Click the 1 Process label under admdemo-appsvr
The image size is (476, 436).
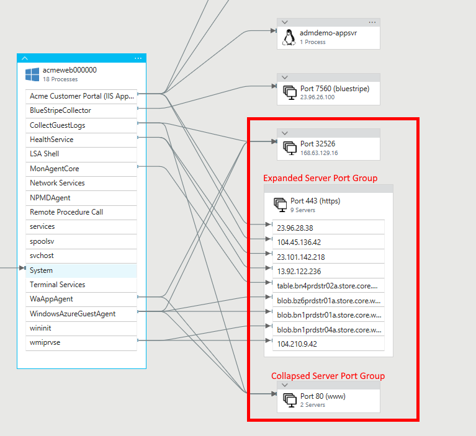point(313,42)
